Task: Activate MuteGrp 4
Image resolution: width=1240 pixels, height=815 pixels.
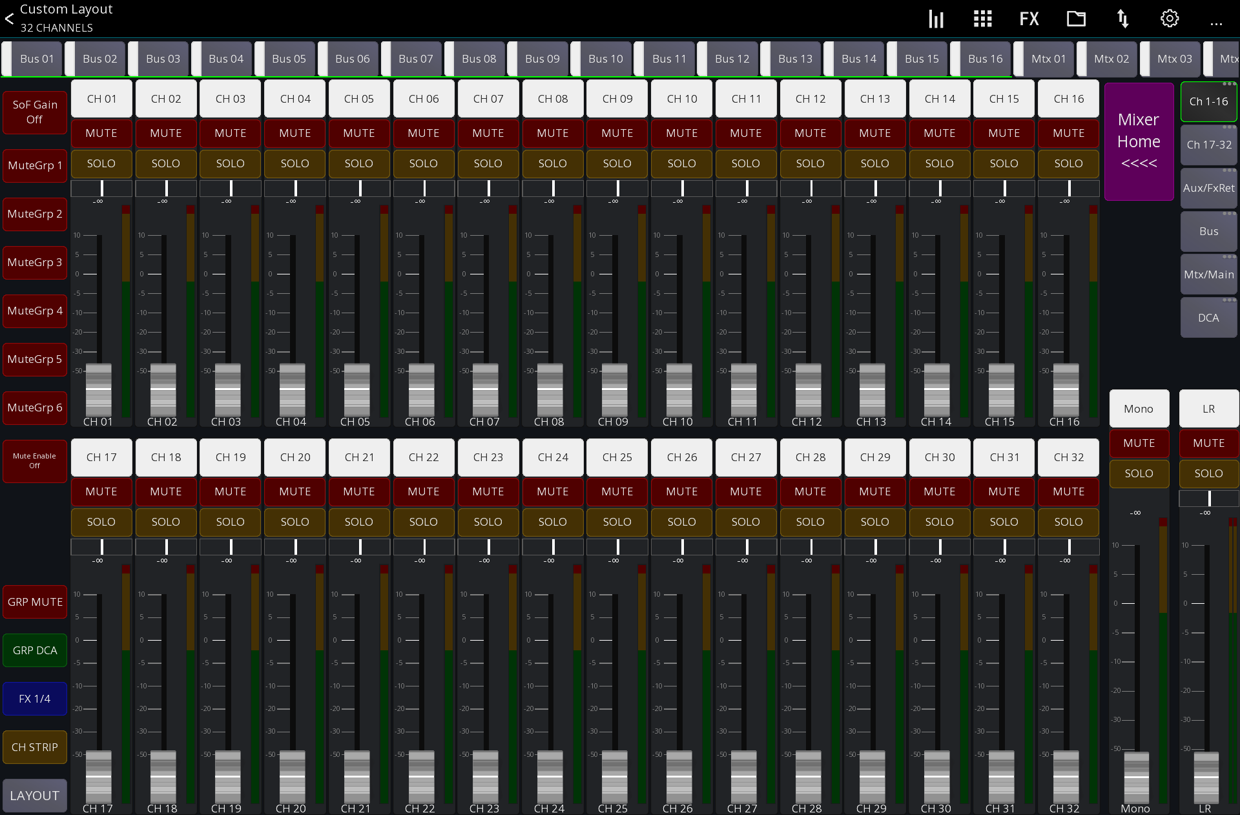Action: [35, 311]
